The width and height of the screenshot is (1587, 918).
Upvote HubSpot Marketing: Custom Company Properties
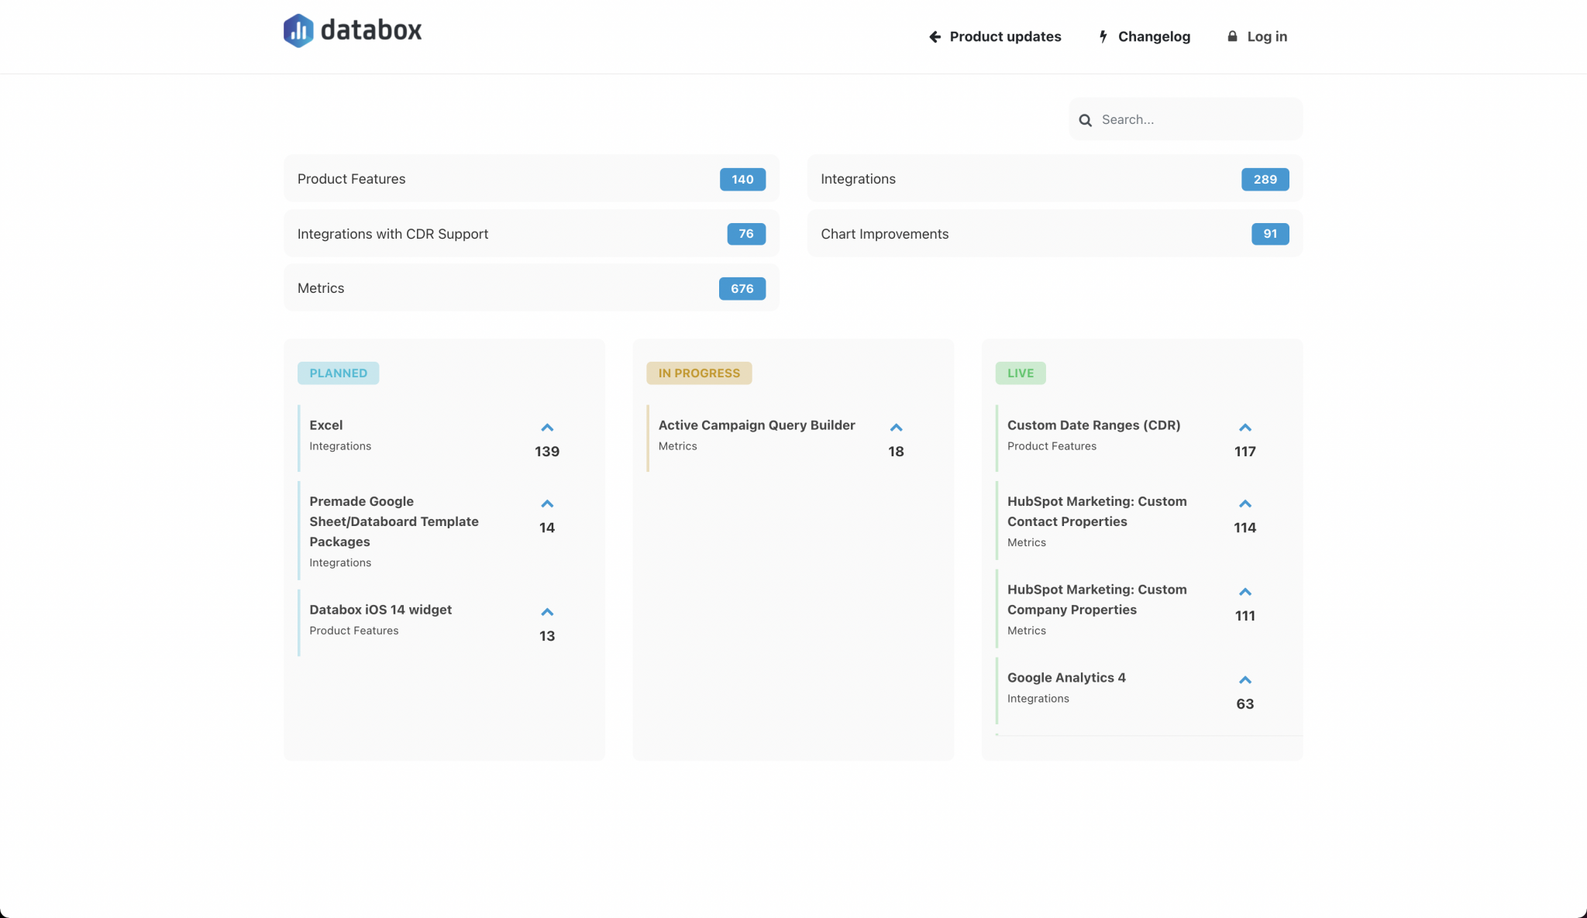pos(1245,592)
